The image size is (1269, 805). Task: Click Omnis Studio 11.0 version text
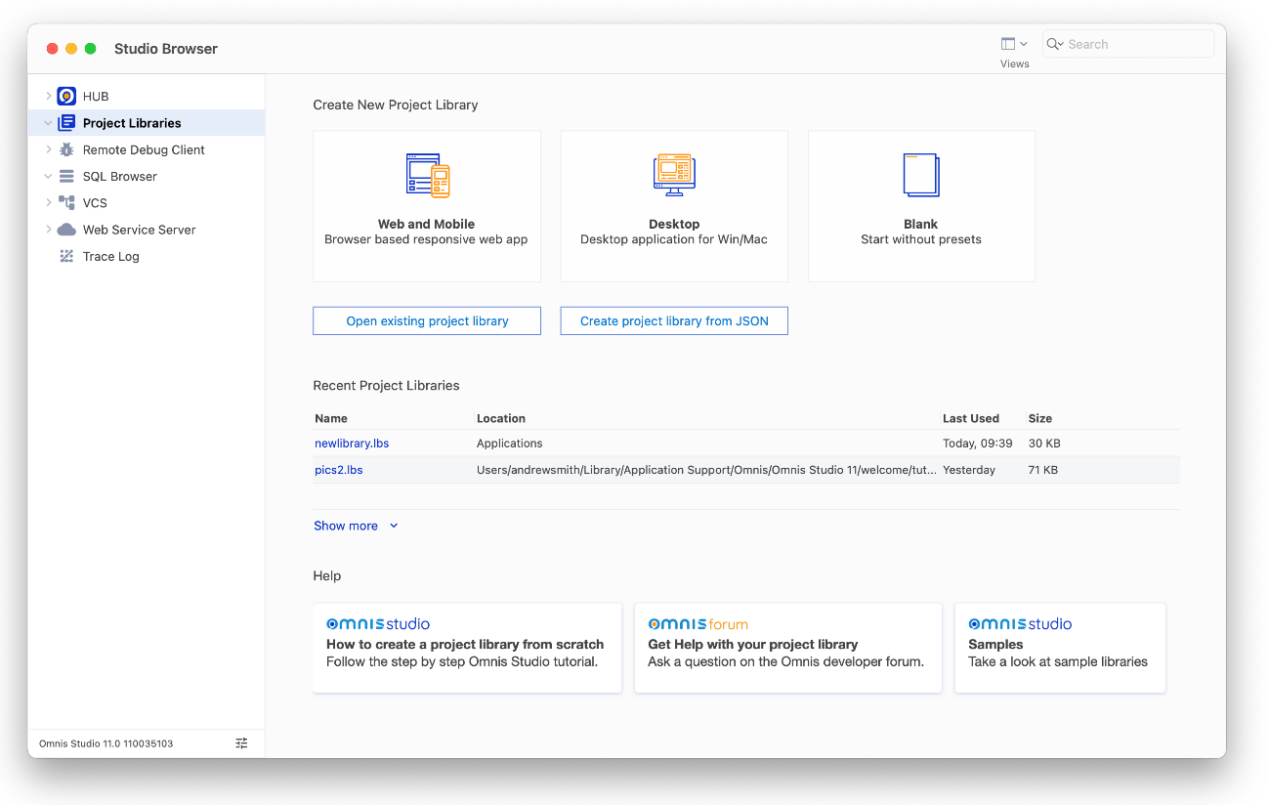pyautogui.click(x=106, y=743)
